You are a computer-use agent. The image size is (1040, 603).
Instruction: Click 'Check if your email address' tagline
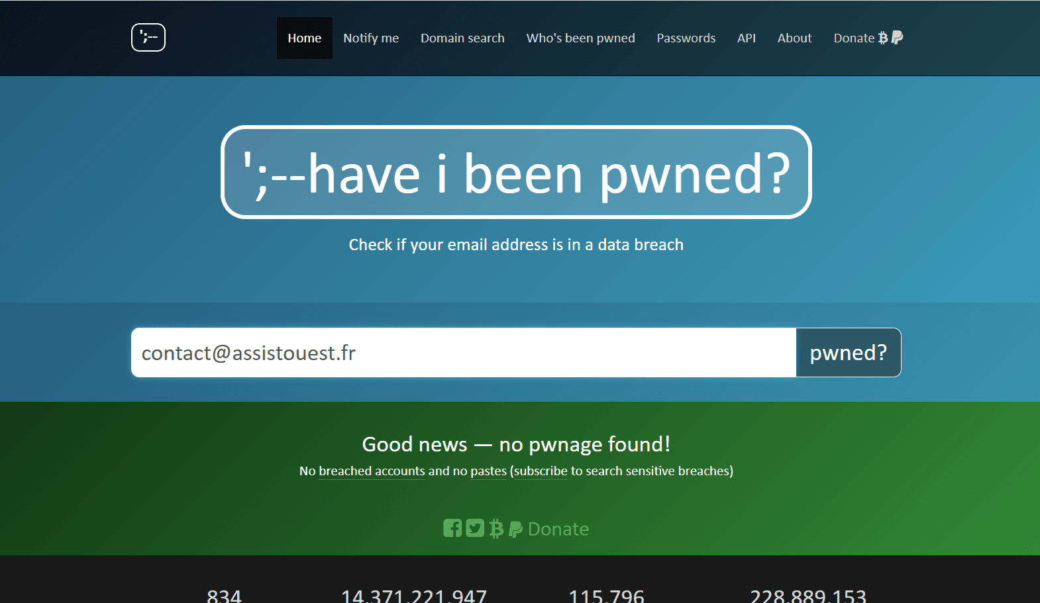[516, 245]
